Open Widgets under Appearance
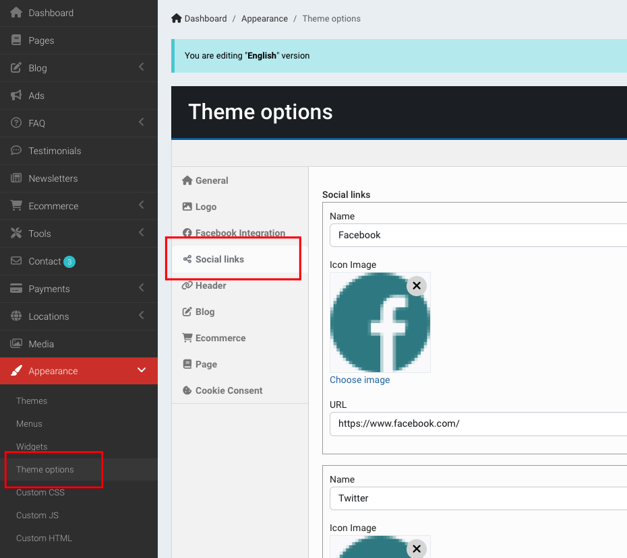 tap(32, 446)
